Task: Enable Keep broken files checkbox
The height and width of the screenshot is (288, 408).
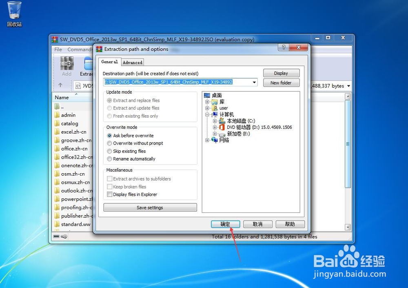Action: point(109,187)
